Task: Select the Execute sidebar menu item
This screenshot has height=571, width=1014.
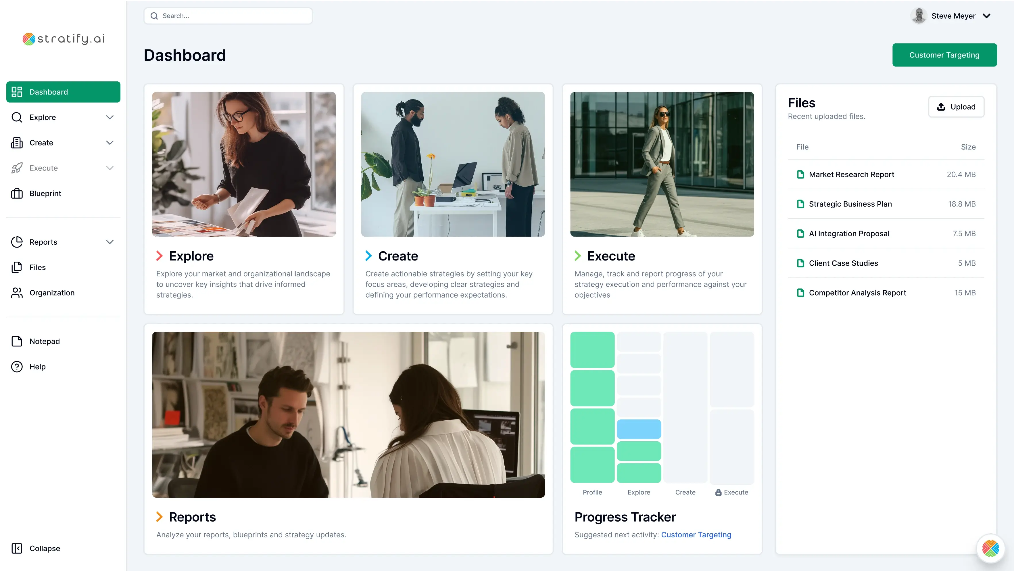Action: [x=43, y=168]
